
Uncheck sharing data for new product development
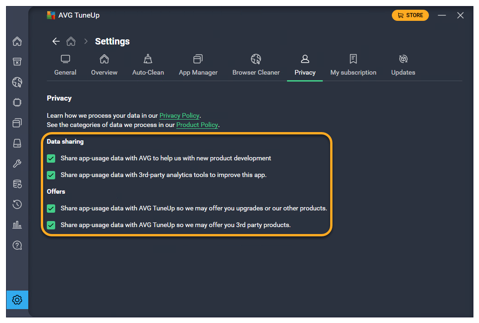coord(51,158)
